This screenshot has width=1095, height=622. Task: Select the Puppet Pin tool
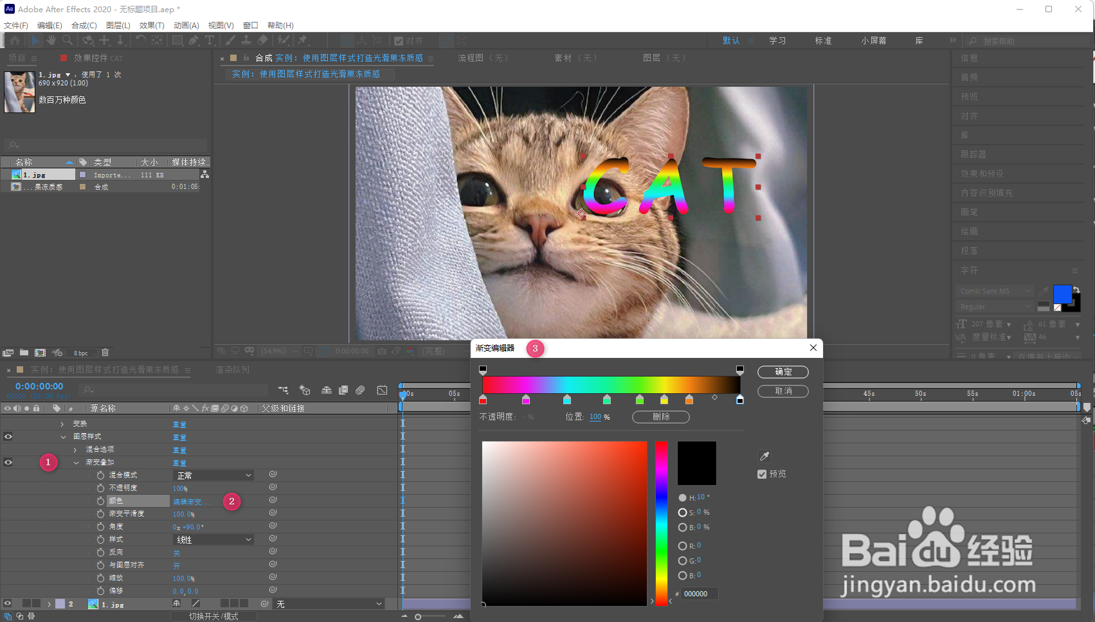pos(302,40)
